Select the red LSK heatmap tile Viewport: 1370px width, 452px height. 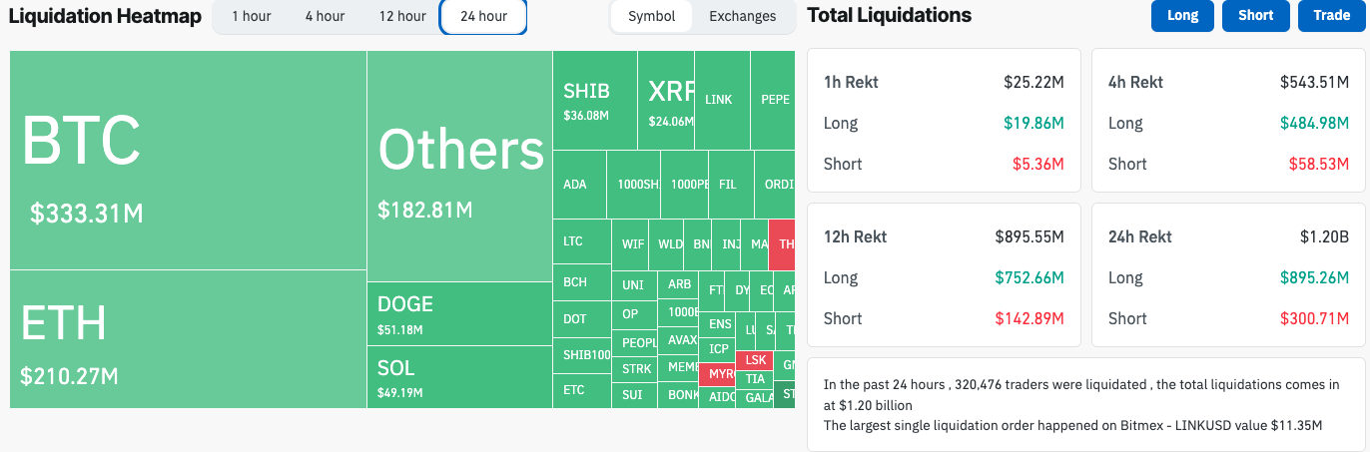click(x=755, y=359)
